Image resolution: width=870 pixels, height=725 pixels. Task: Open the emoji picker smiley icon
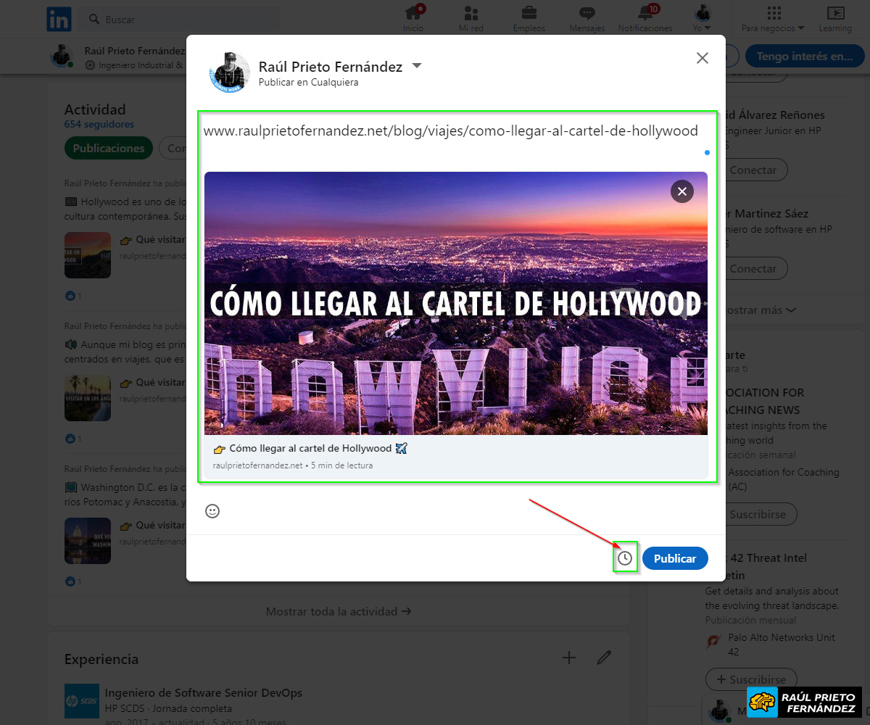(x=212, y=511)
